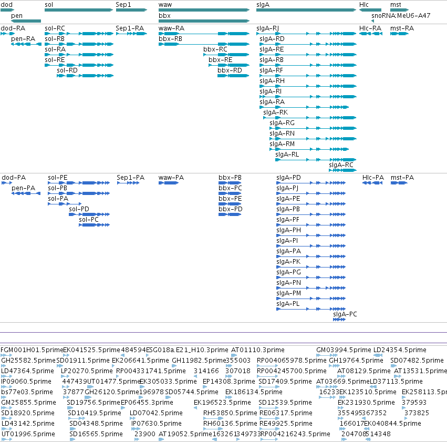Screen dimensions: 447x442
Task: Select the bbx-RD transcript
Action: click(x=233, y=76)
